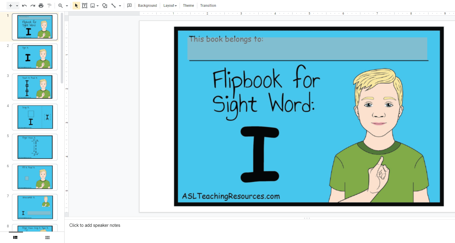Expand the line type dropdown arrow
Image resolution: width=455 pixels, height=243 pixels.
coord(120,6)
